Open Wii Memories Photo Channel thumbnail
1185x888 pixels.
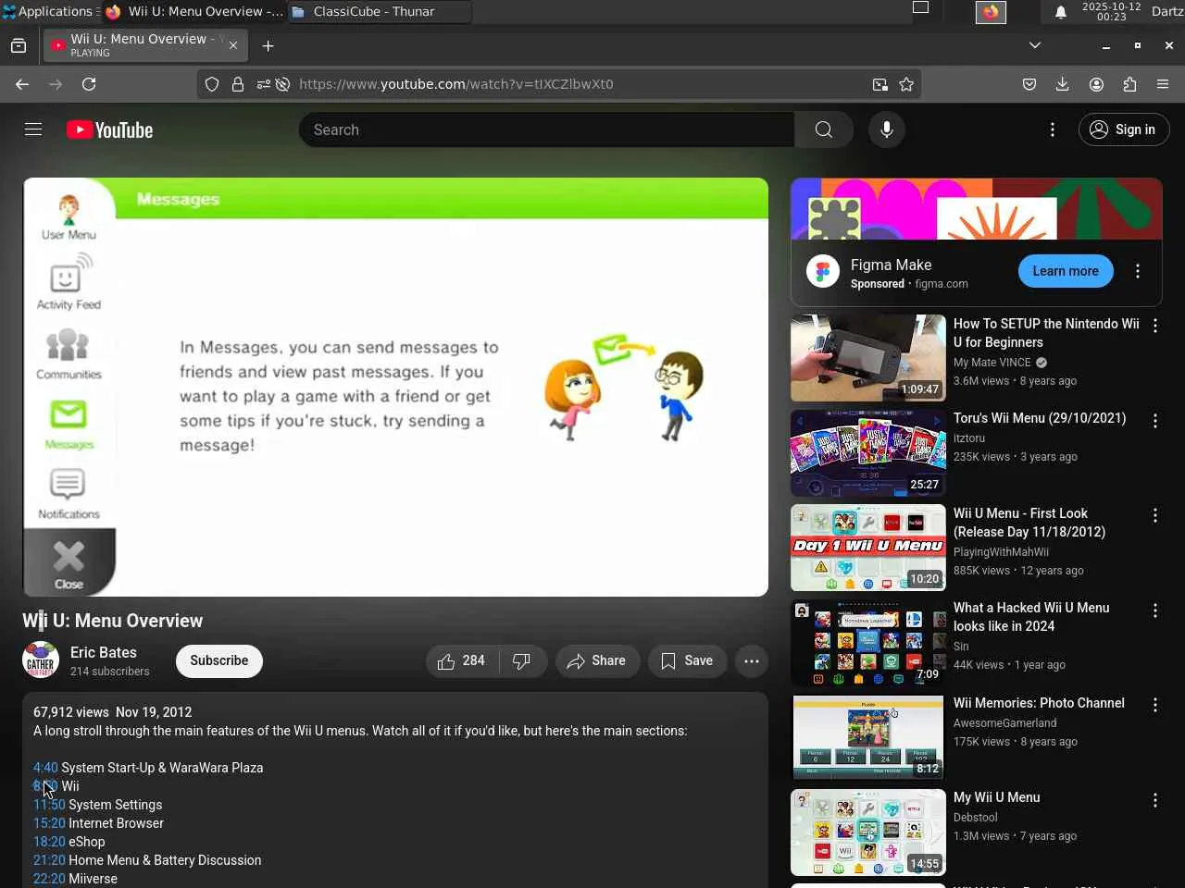click(868, 737)
